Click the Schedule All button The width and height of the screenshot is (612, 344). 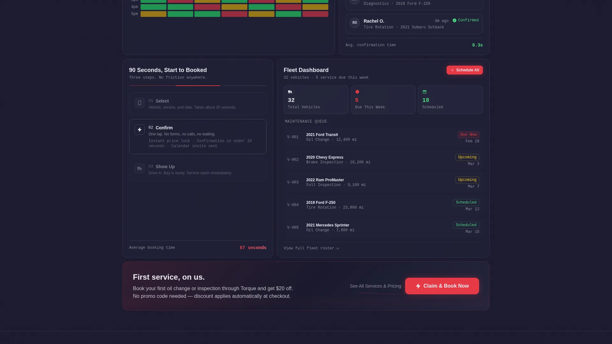(465, 70)
